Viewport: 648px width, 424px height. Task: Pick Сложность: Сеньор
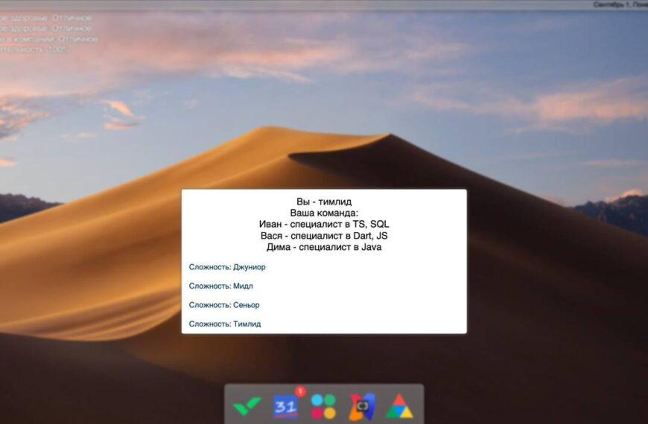click(224, 305)
